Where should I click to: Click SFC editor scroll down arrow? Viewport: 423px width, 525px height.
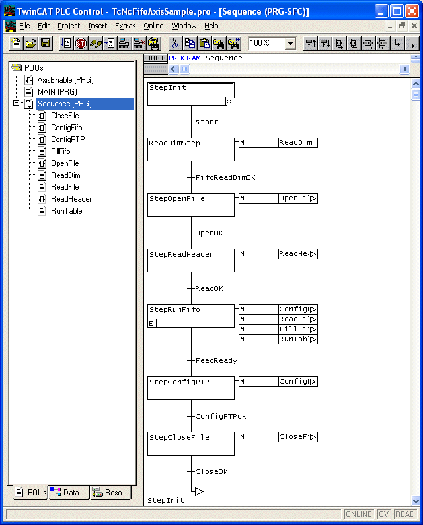coord(416,501)
